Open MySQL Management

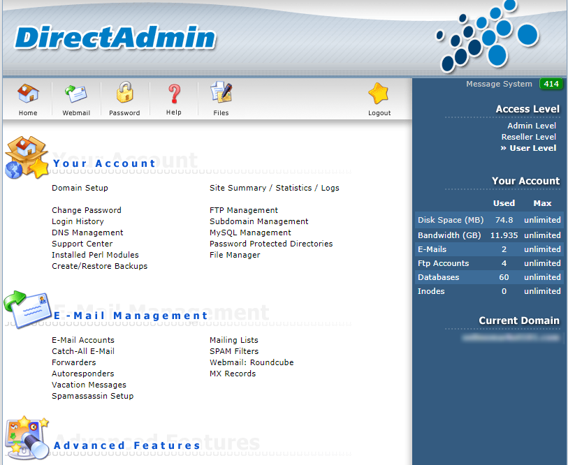250,233
